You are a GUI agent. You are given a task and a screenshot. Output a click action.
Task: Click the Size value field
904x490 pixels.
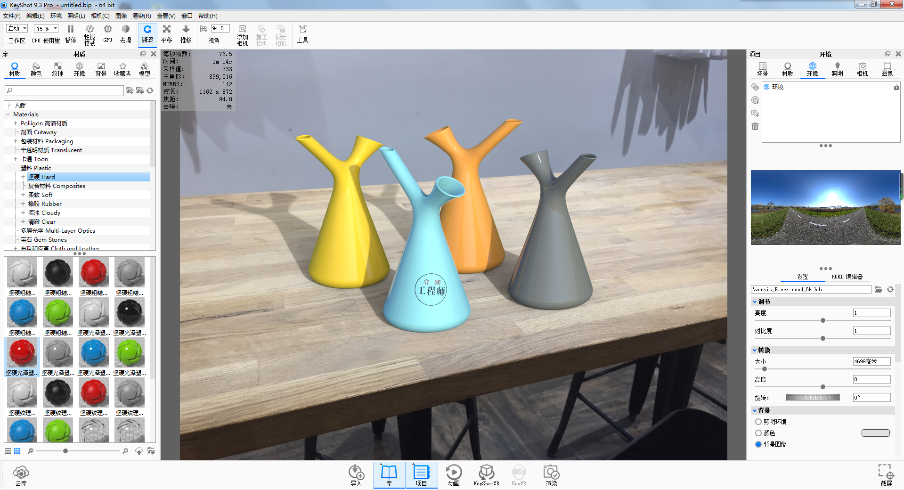(871, 361)
